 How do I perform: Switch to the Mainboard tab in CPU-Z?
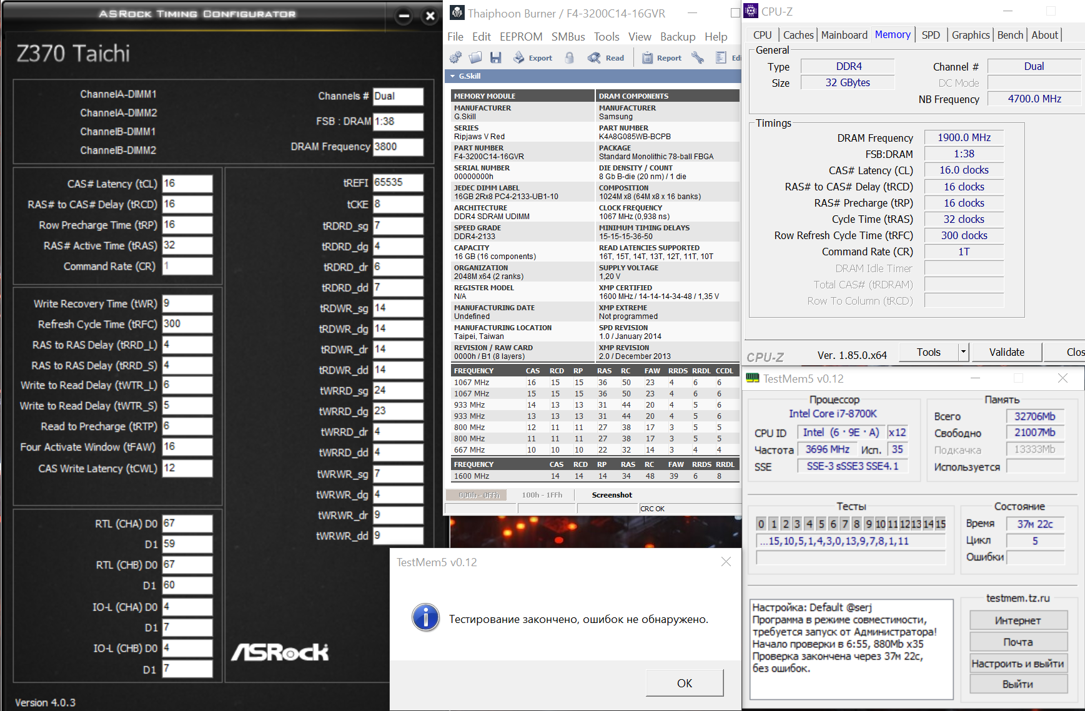844,35
